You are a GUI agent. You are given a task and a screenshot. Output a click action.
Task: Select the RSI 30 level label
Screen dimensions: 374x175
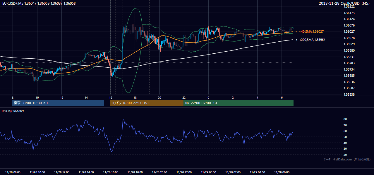click(x=345, y=149)
